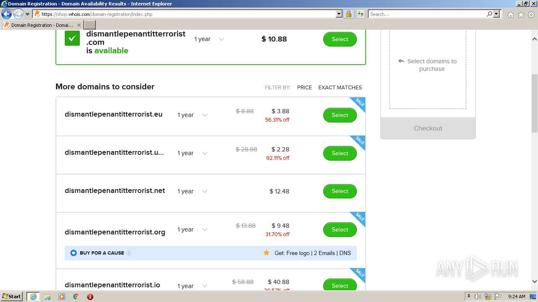Click the security lock icon
Viewport: 538px width, 302px height.
348,14
